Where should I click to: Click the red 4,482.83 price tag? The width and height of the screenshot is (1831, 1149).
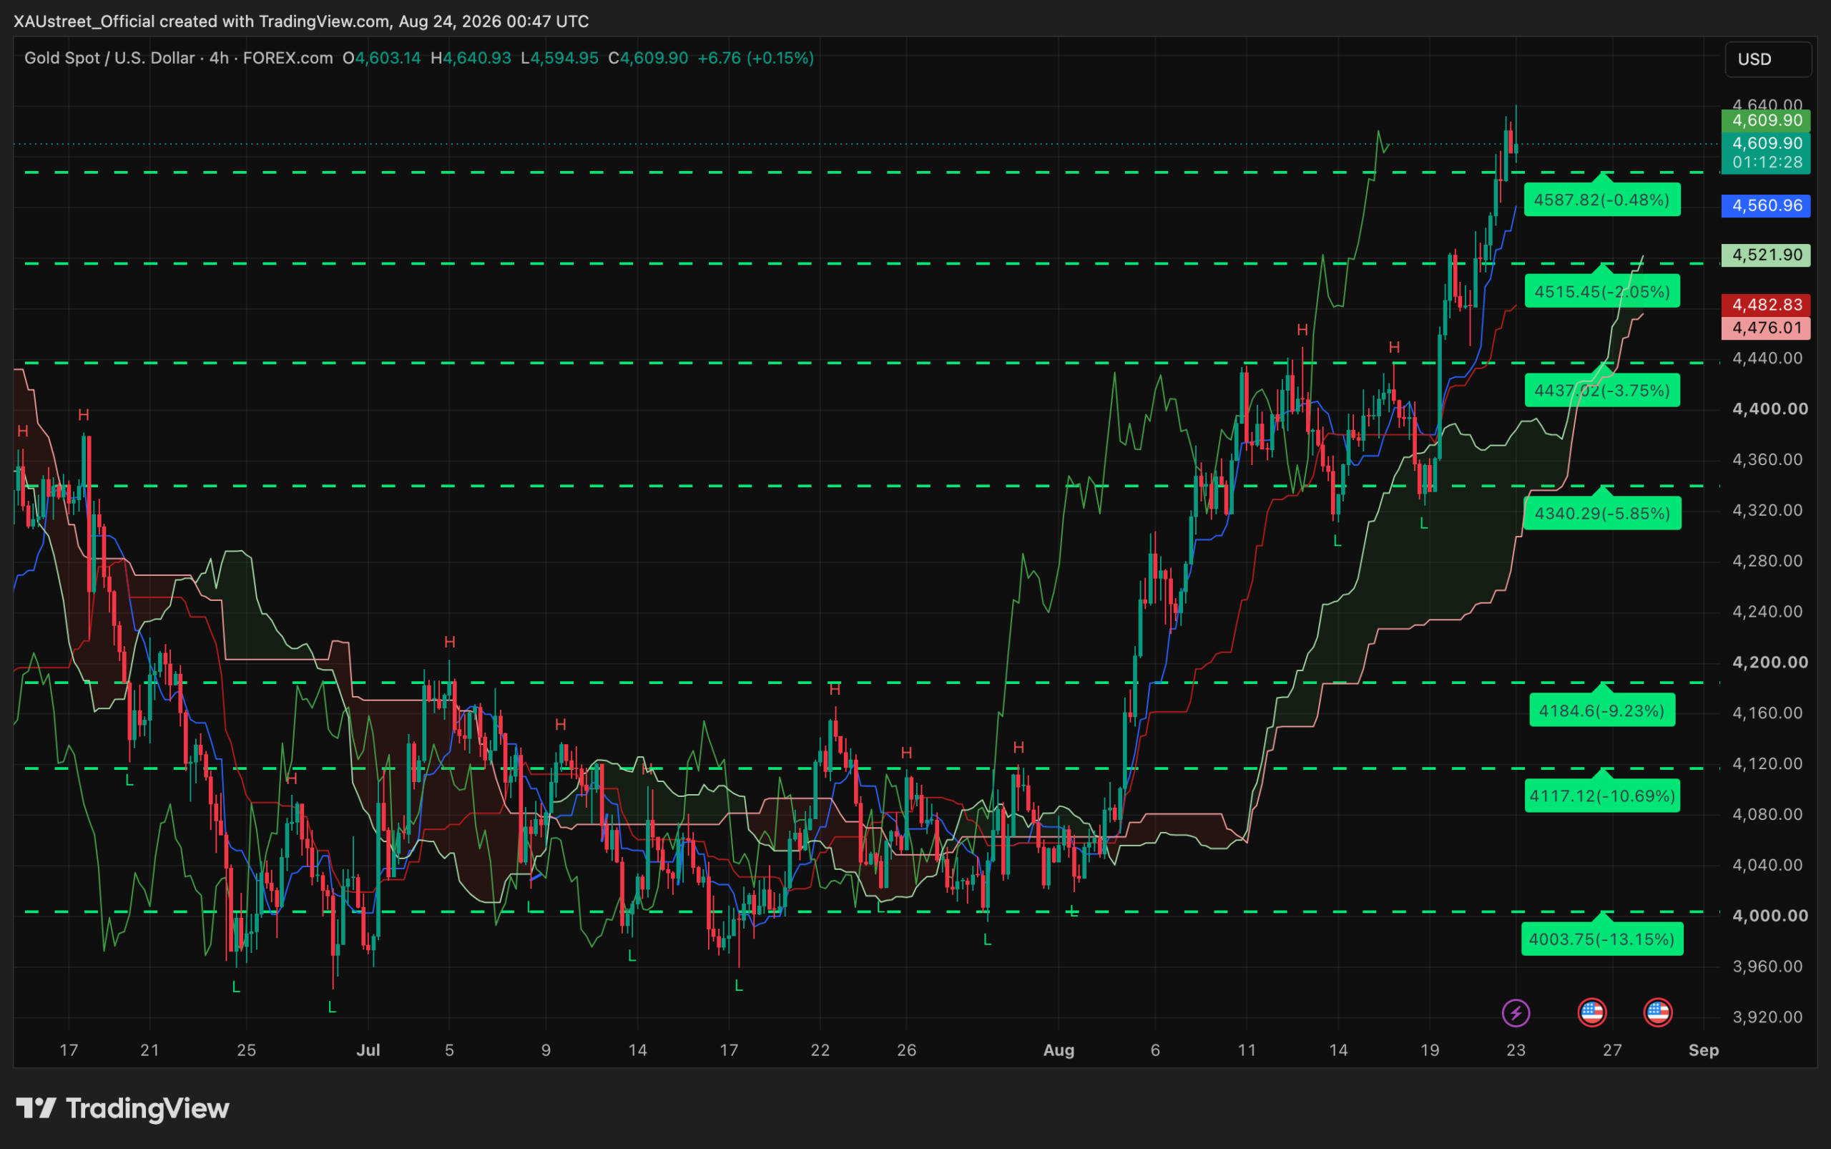[x=1767, y=305]
